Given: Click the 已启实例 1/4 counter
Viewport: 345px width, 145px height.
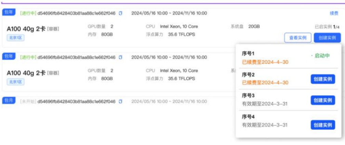Looking at the screenshot, I should (327, 27).
